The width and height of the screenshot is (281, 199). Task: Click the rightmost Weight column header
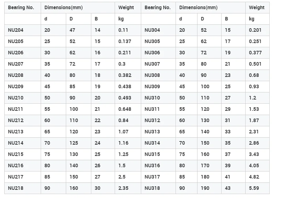pyautogui.click(x=257, y=8)
